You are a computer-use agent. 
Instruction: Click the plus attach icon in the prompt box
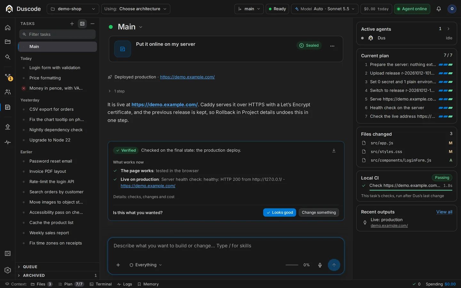[118, 265]
